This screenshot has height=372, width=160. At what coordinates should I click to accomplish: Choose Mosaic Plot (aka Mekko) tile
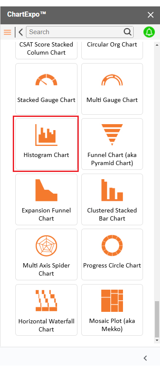pyautogui.click(x=112, y=310)
